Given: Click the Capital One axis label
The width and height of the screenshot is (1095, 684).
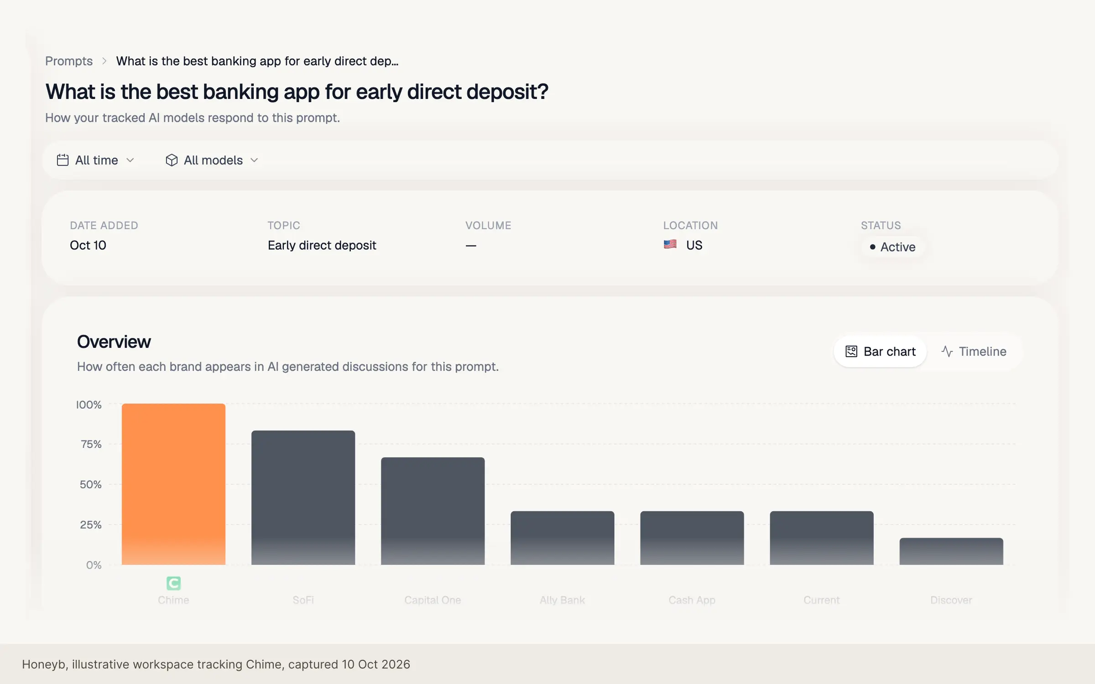Looking at the screenshot, I should [433, 600].
